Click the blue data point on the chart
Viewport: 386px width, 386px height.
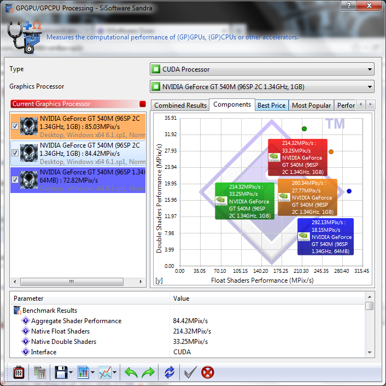click(x=349, y=191)
